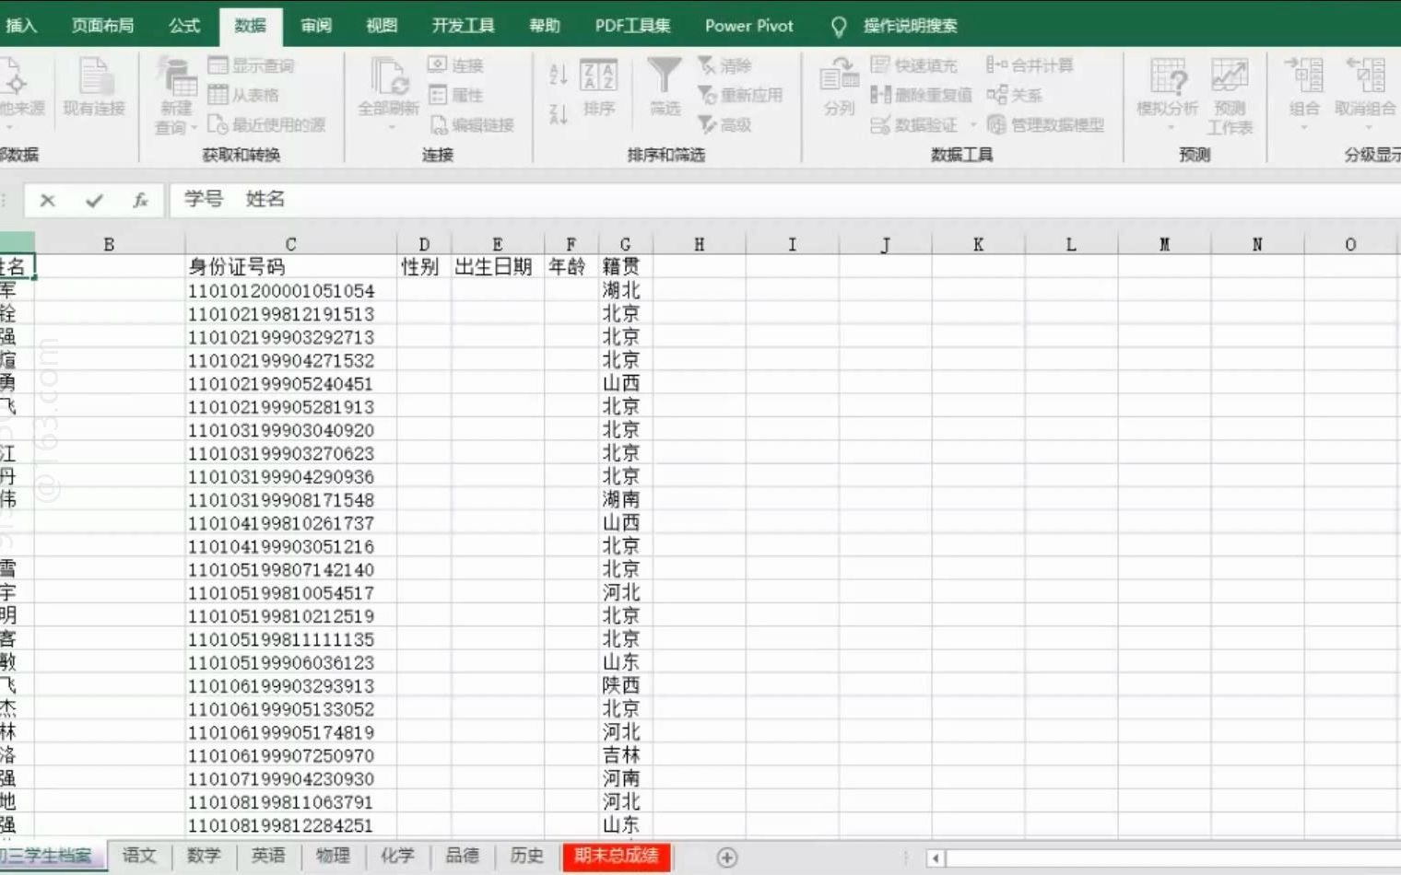
Task: Click the fx insert function icon
Action: coord(140,200)
